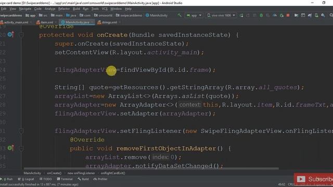The width and height of the screenshot is (333, 187).
Task: Open the Run tool window
Action: coord(7,179)
